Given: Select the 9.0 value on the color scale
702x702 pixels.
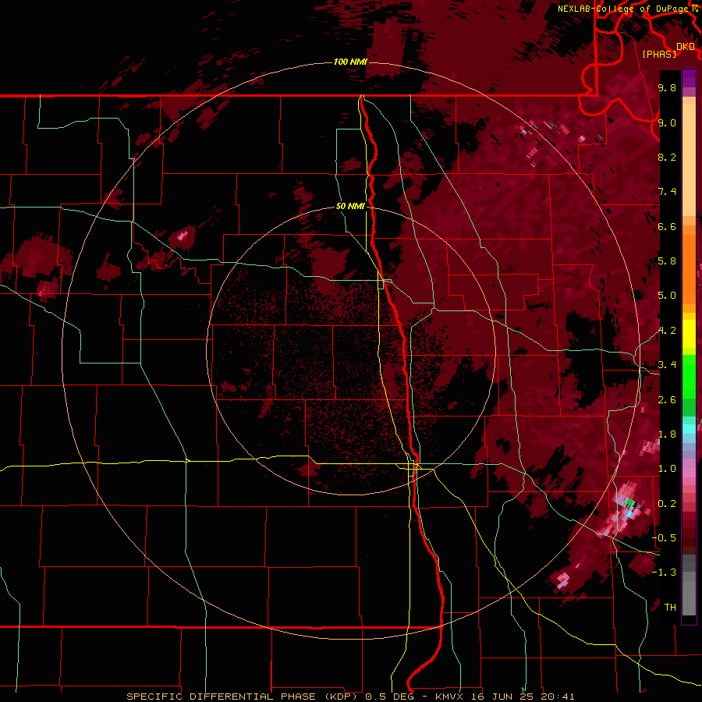Looking at the screenshot, I should click(x=667, y=123).
